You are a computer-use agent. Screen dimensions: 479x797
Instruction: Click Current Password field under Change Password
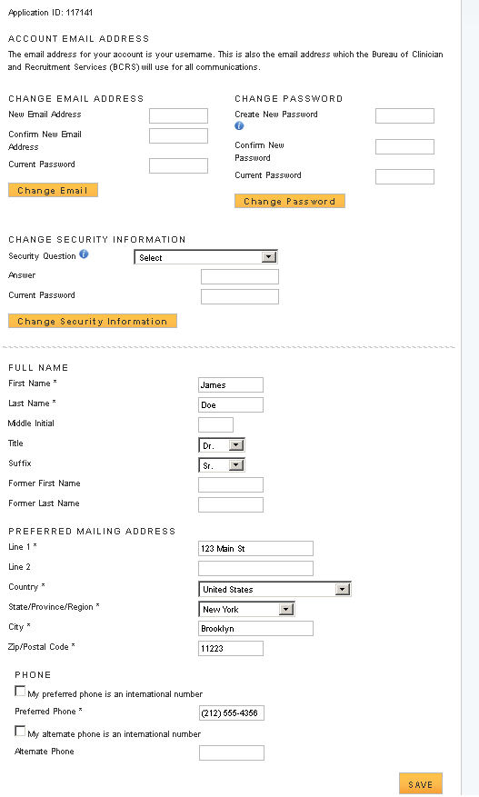click(404, 176)
